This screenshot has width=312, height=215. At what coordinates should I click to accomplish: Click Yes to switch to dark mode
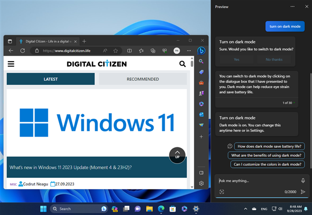[x=236, y=60]
